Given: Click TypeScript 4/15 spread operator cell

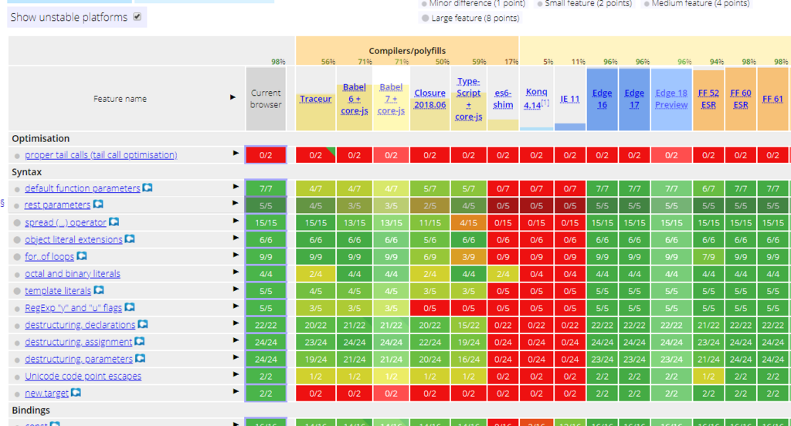Looking at the screenshot, I should coord(469,222).
